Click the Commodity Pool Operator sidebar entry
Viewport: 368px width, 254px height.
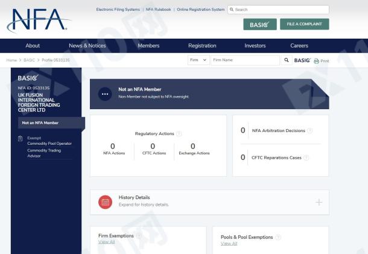49,144
